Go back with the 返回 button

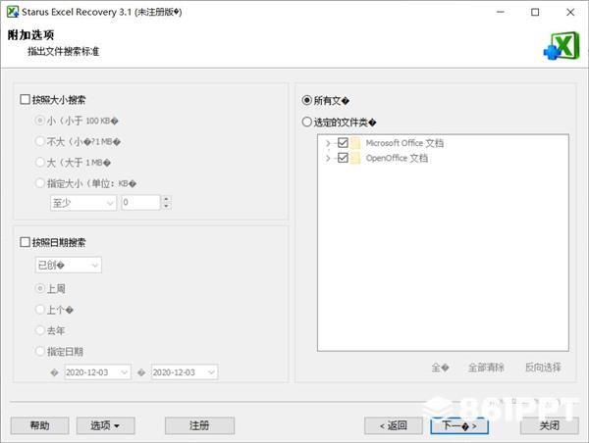coord(394,425)
